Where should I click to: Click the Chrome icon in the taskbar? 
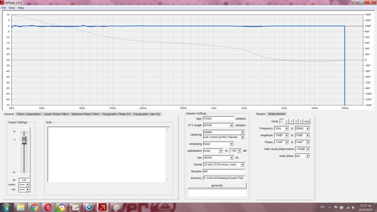34,207
